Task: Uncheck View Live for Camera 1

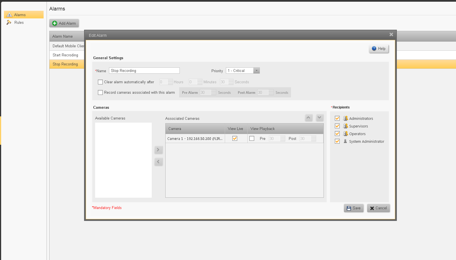Action: [x=235, y=138]
